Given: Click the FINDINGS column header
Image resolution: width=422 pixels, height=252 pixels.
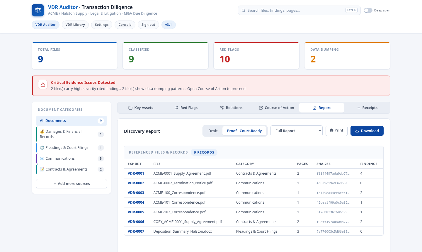Looking at the screenshot, I should (369, 164).
